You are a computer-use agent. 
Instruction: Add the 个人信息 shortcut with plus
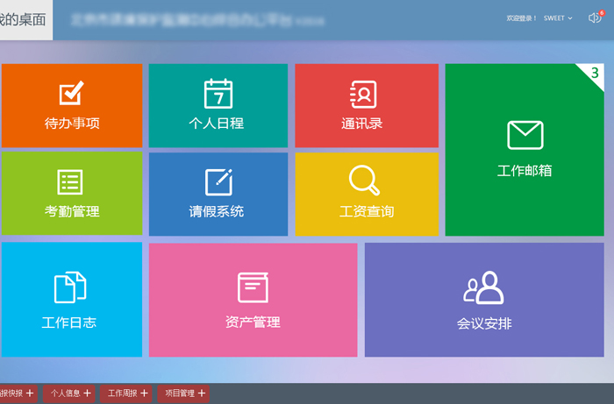[87, 393]
